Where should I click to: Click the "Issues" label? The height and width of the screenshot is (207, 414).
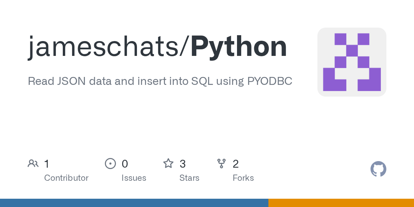[x=134, y=178]
